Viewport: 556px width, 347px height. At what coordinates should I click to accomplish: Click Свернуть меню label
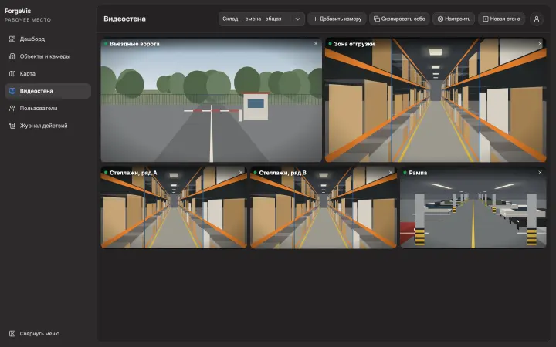pos(39,334)
